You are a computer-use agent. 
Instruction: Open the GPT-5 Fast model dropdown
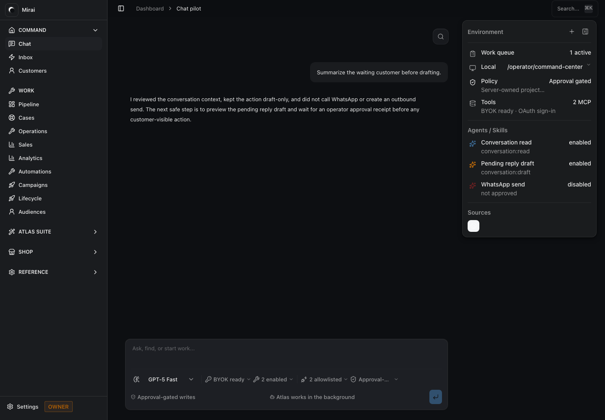tap(171, 379)
